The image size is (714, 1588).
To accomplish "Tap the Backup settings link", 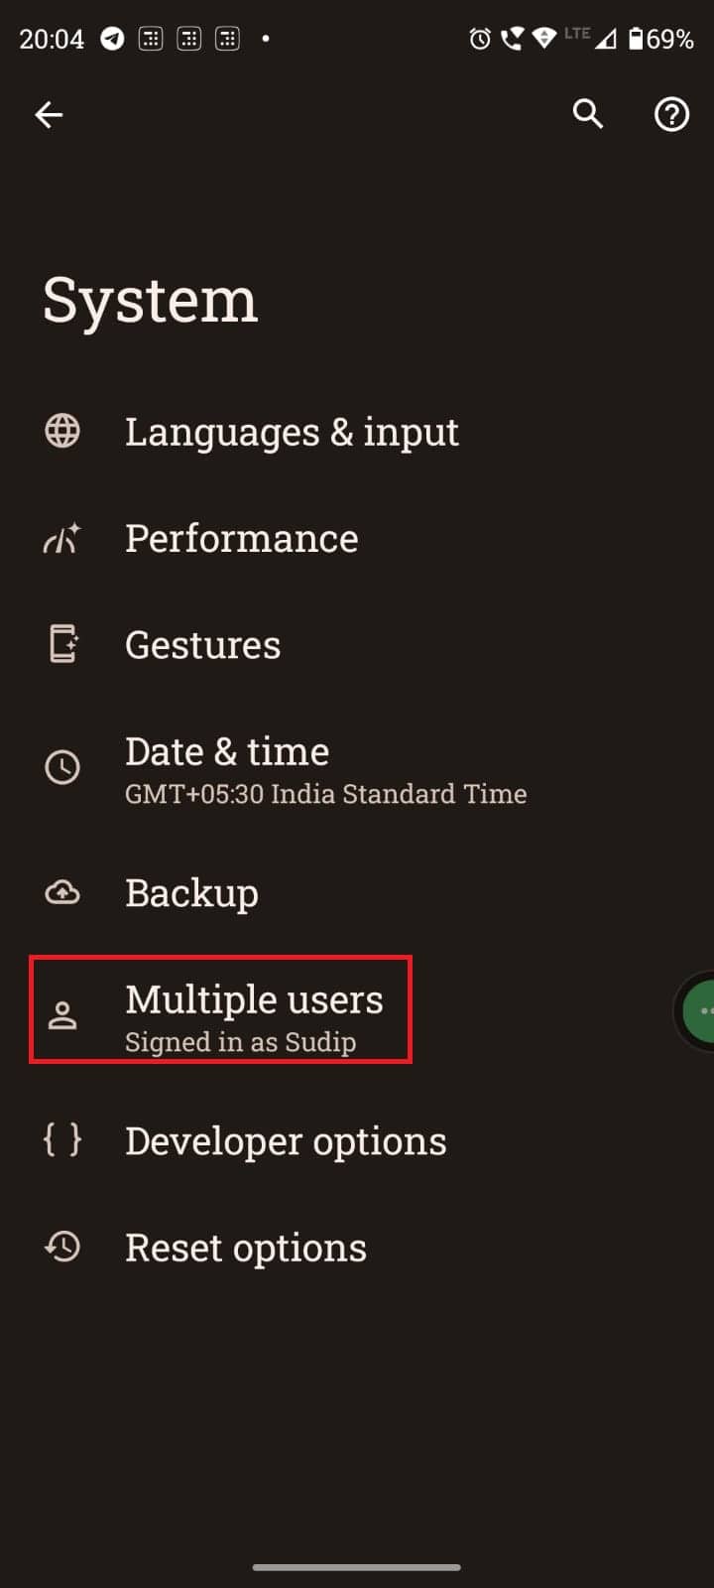I will 191,893.
